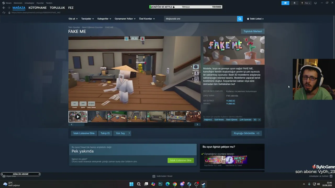The height and width of the screenshot is (188, 335).
Task: Open the Basit Eğlence Oyunları breadcrumb link
Action: (92, 27)
